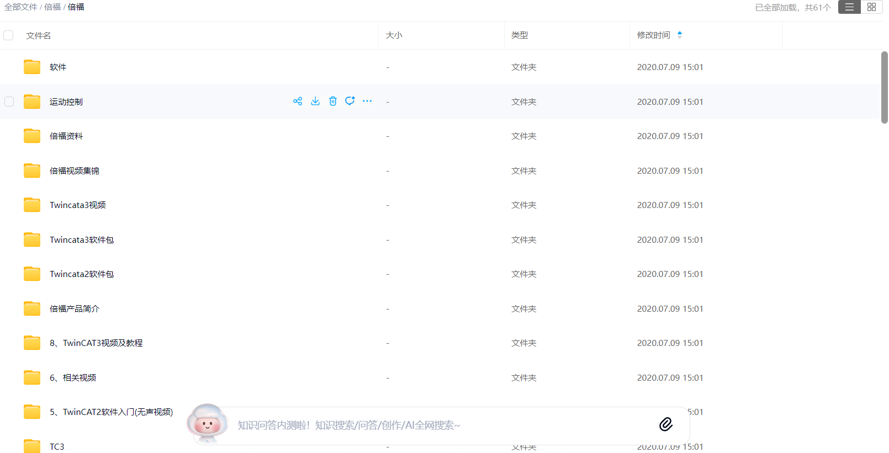This screenshot has height=453, width=889.
Task: Delete the 运动控制 folder using trash icon
Action: (333, 101)
